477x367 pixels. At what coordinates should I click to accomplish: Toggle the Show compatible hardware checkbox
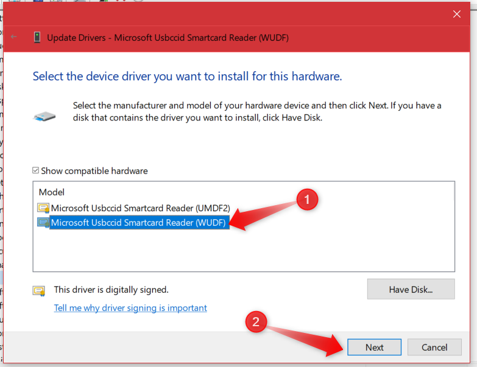[35, 170]
